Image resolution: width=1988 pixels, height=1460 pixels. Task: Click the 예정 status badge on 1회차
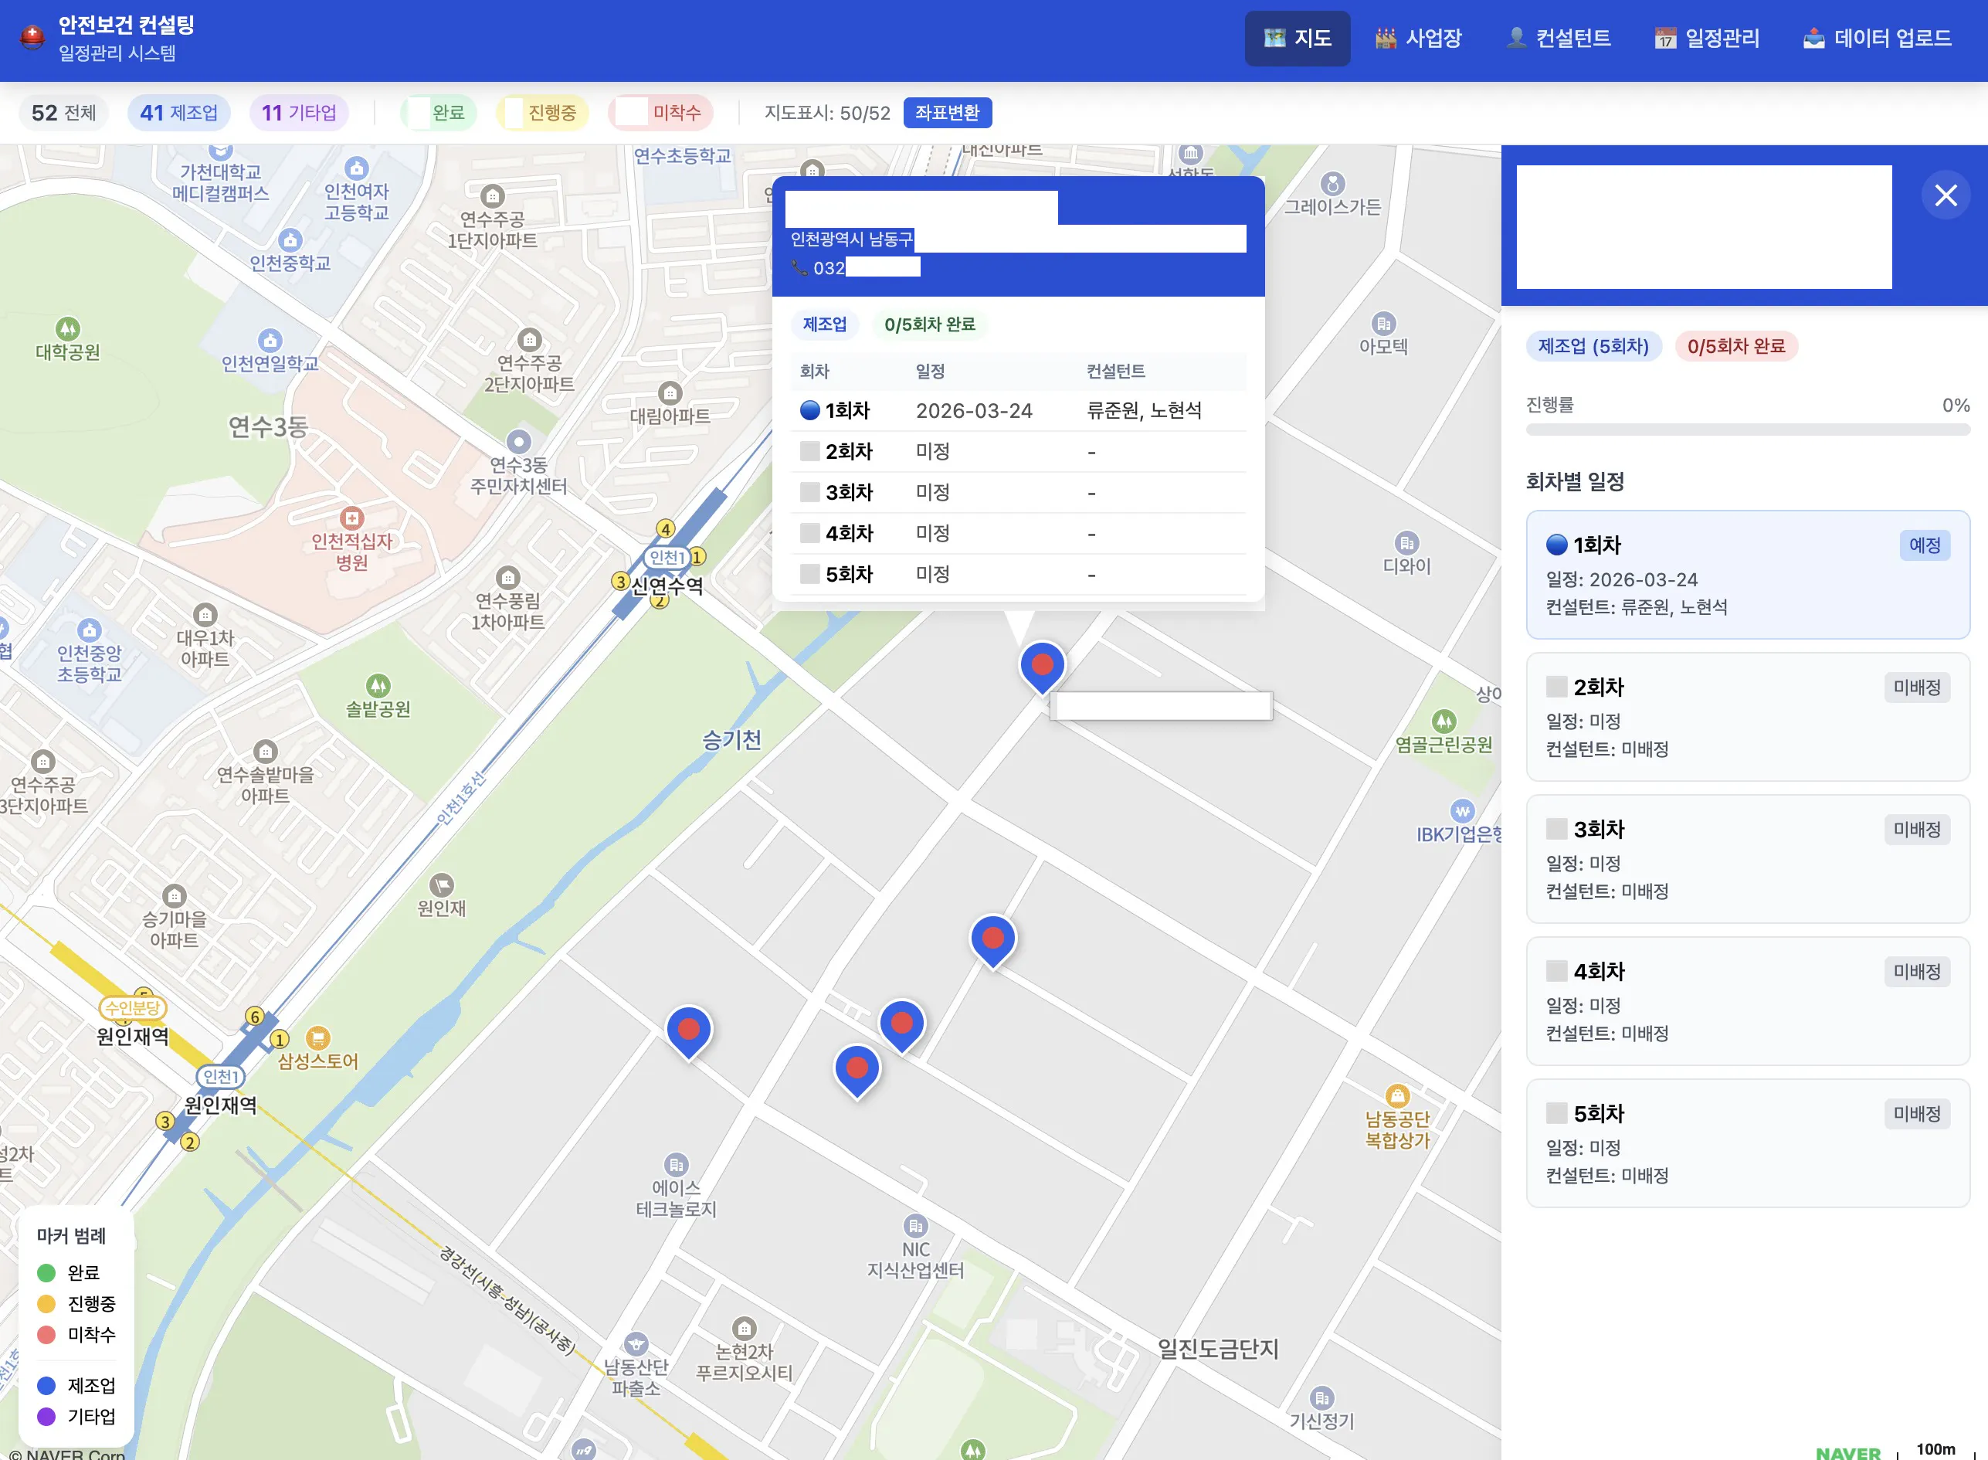pyautogui.click(x=1925, y=545)
